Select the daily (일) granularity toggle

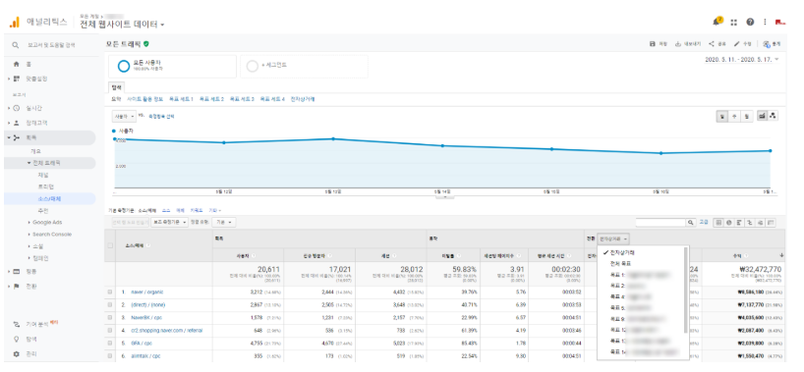(x=722, y=117)
